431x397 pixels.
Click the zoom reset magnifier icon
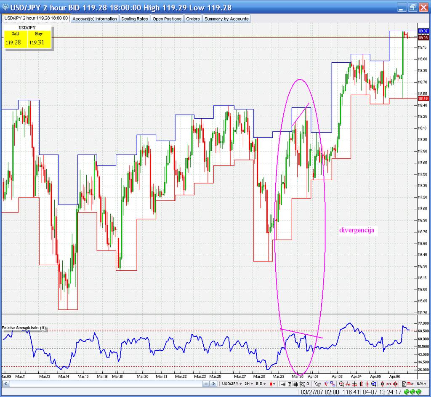[x=374, y=384]
